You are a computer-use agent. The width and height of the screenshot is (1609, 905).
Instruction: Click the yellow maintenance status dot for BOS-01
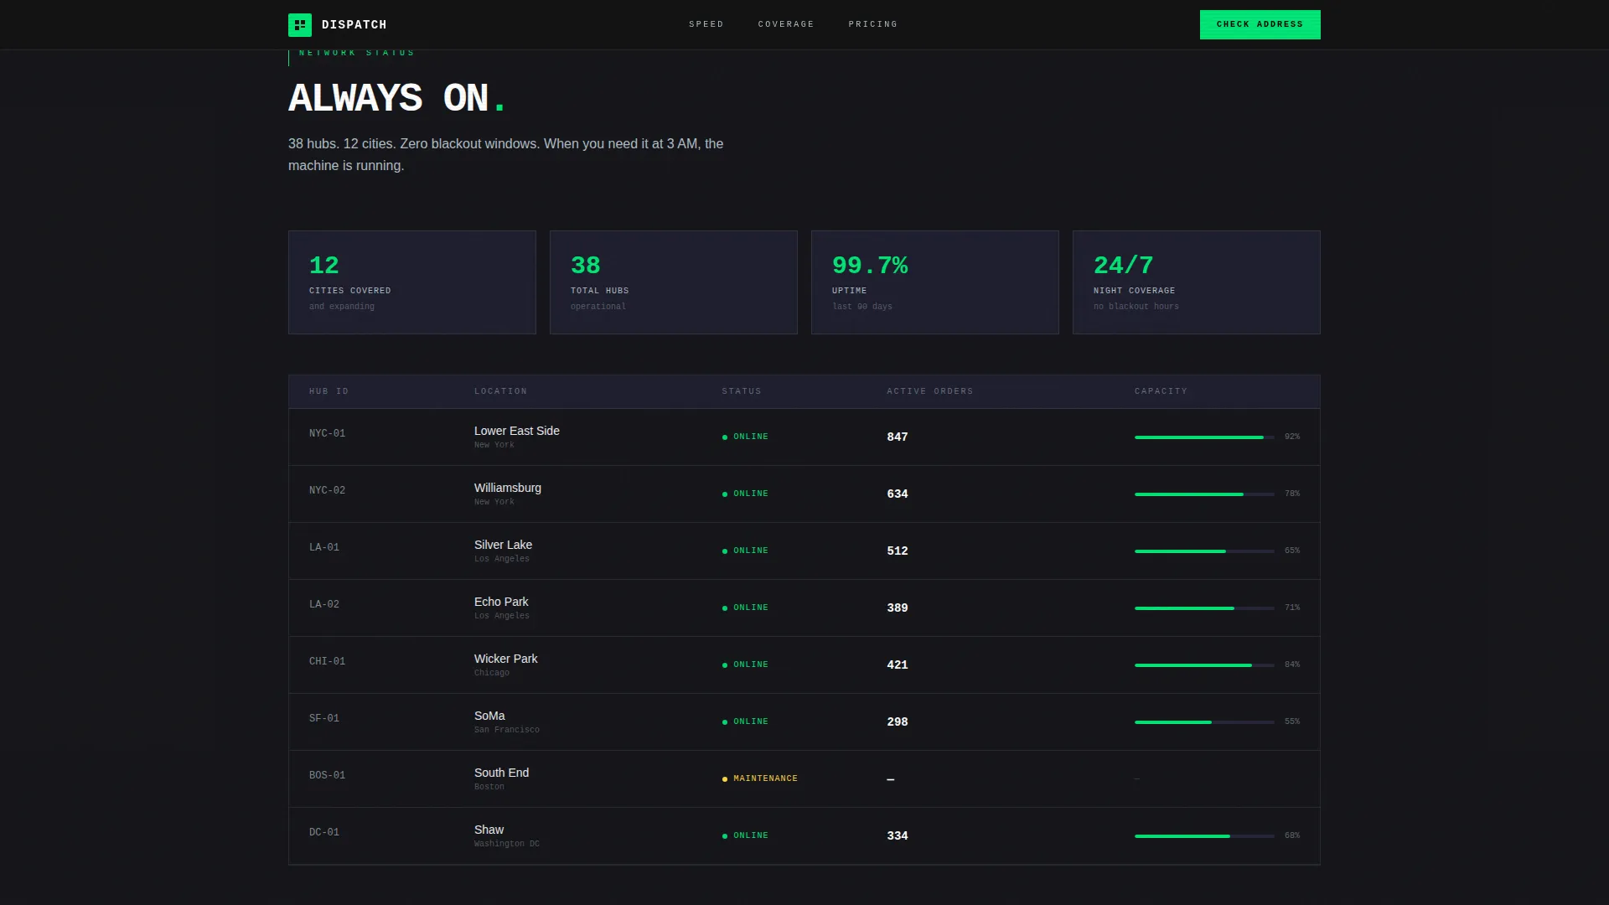(725, 779)
